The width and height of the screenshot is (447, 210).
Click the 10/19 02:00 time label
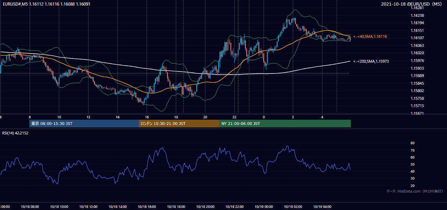tap(293, 207)
